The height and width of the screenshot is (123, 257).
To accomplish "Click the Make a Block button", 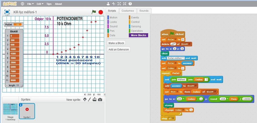I will 117,43.
